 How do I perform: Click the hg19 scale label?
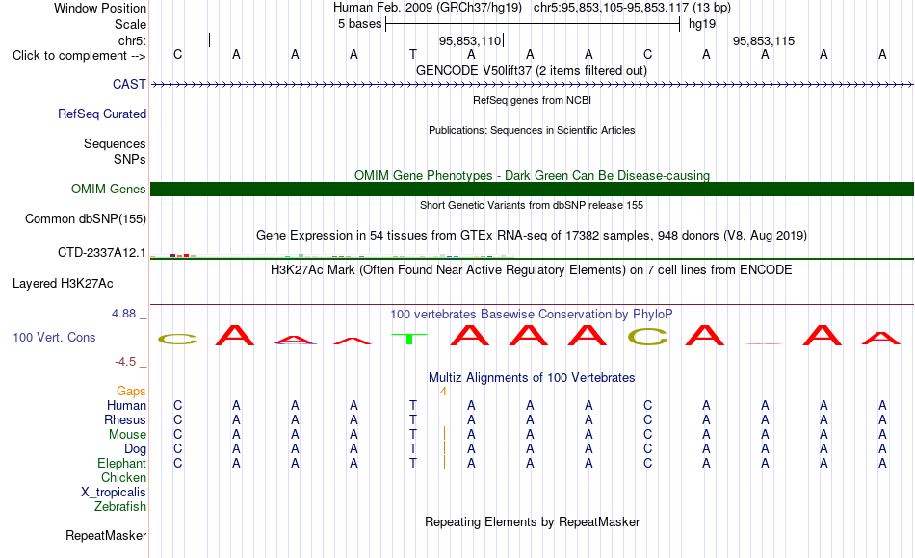point(702,24)
